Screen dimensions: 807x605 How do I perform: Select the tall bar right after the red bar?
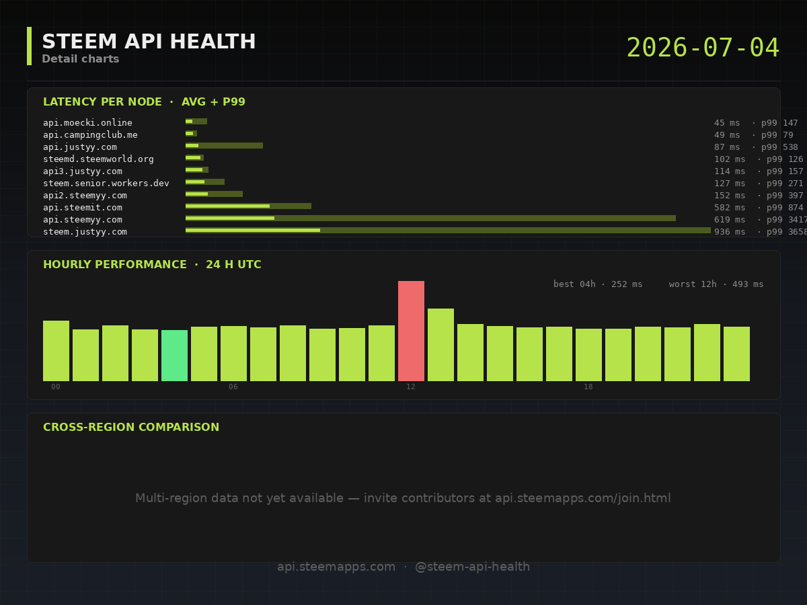click(x=440, y=345)
